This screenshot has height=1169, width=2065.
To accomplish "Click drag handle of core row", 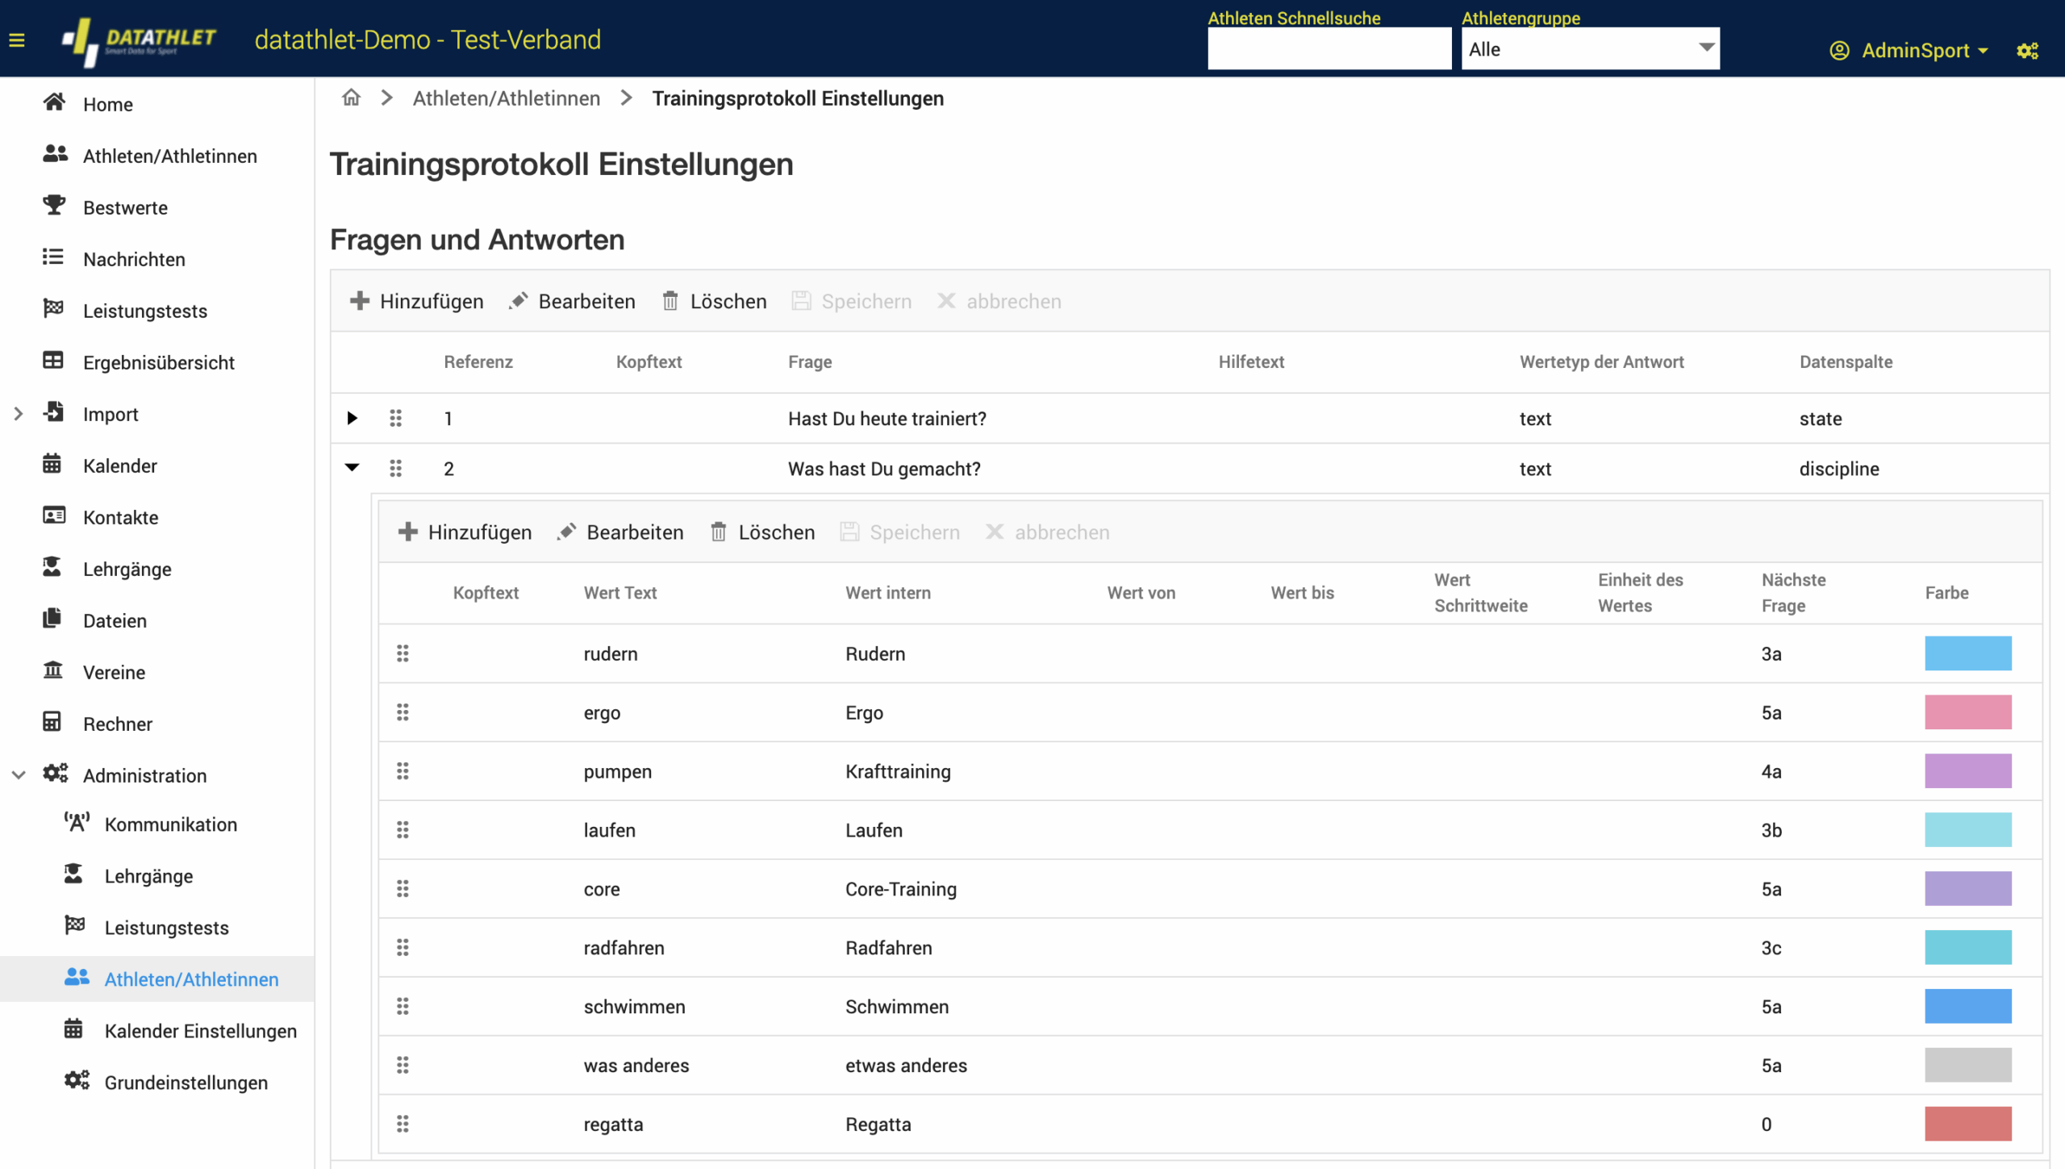I will click(403, 889).
